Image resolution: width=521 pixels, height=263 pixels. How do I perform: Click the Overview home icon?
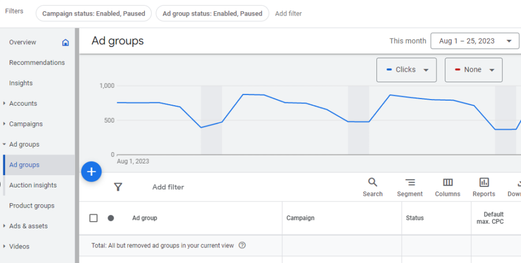coord(66,43)
